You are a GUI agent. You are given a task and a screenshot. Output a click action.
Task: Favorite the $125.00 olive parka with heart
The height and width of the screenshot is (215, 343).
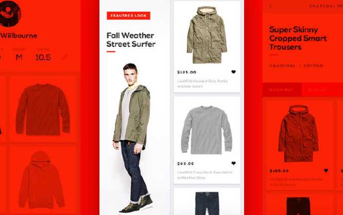tap(233, 72)
